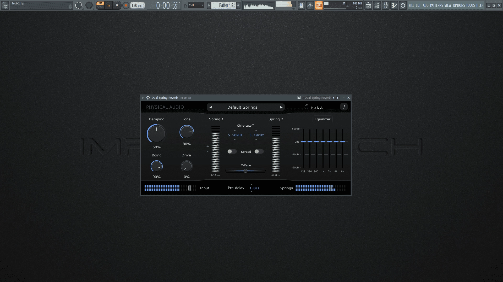Click the 0:00:55 time display
The image size is (503, 282).
[x=167, y=5]
